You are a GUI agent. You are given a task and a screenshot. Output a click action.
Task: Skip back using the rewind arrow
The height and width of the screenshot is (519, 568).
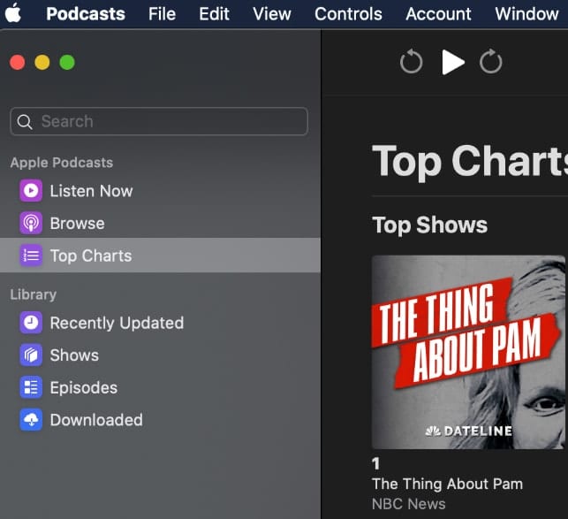[x=411, y=62]
